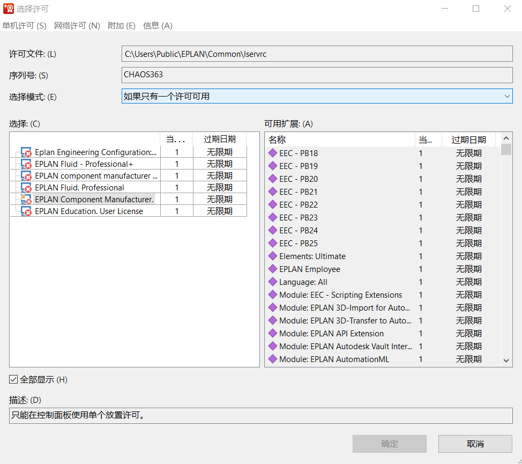Click the diamond icon next to EPLAN Employee

point(272,269)
